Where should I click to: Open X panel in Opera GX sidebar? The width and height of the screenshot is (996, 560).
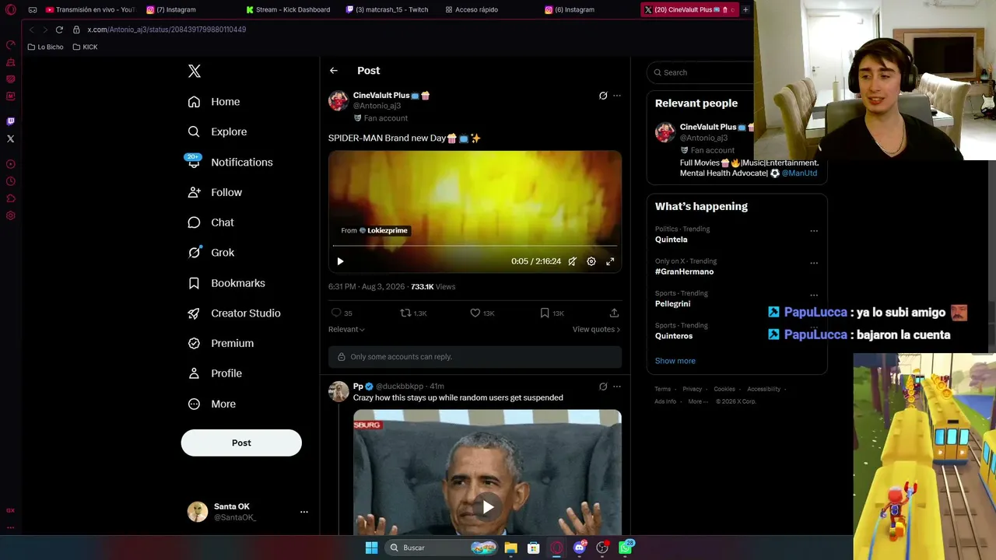(x=11, y=138)
